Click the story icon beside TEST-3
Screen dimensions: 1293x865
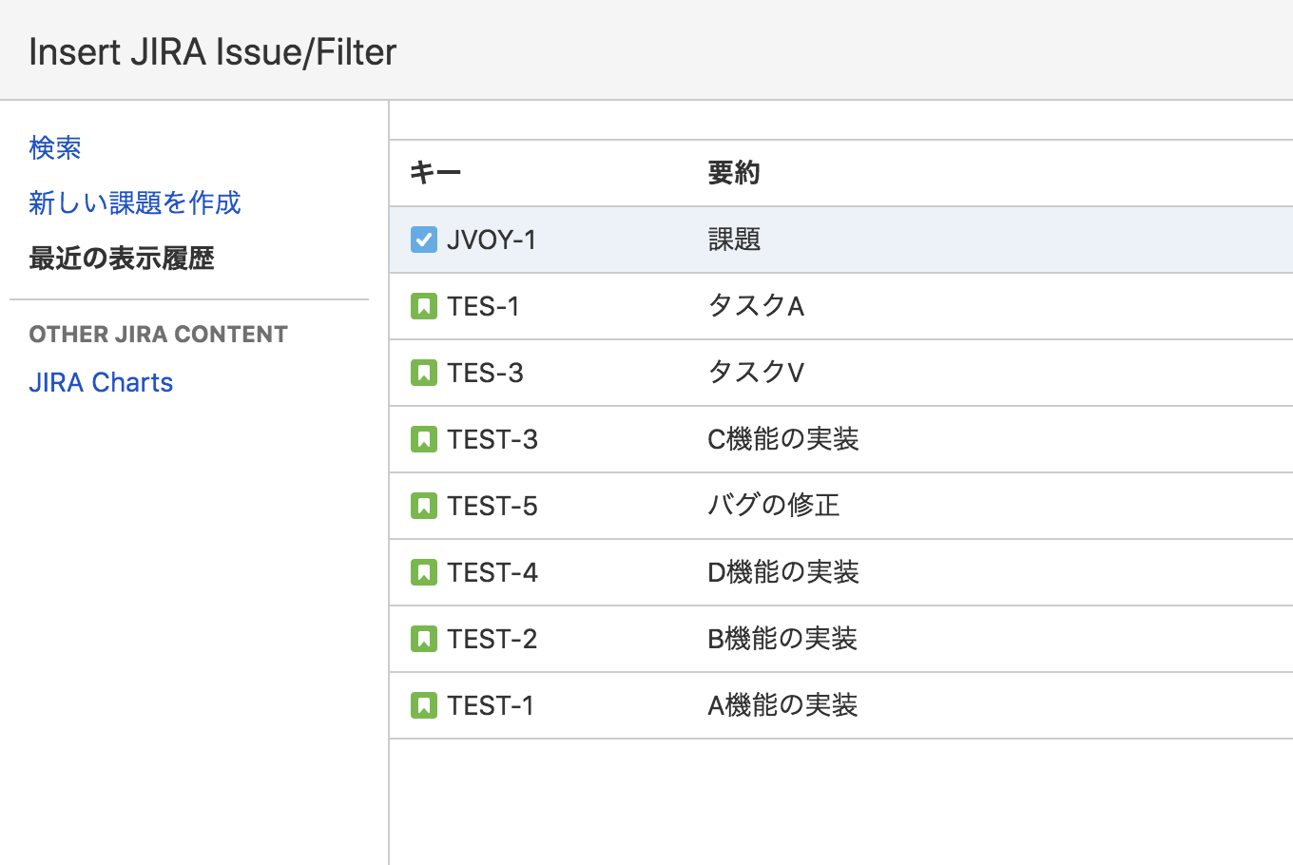[424, 439]
